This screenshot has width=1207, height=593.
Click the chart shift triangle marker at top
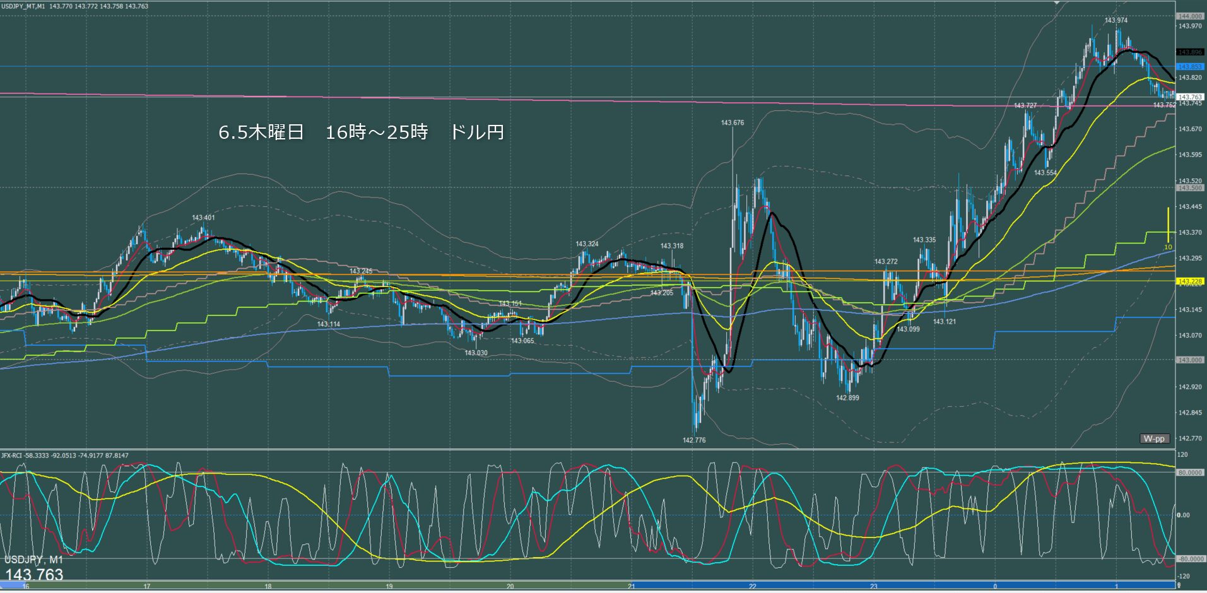click(x=1057, y=3)
